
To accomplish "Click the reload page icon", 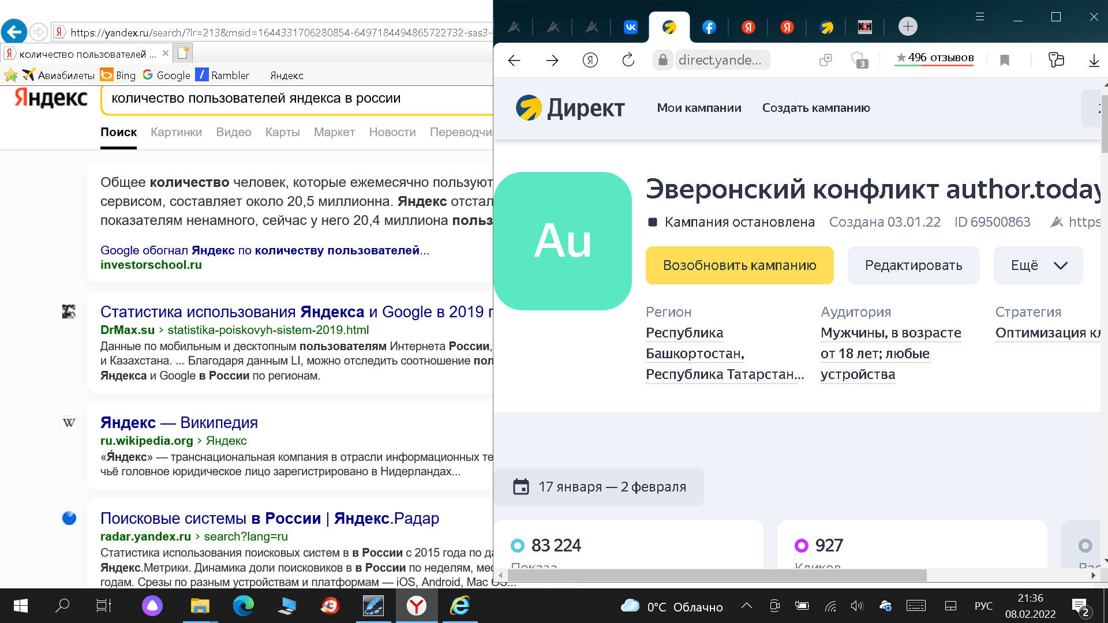I will [628, 60].
